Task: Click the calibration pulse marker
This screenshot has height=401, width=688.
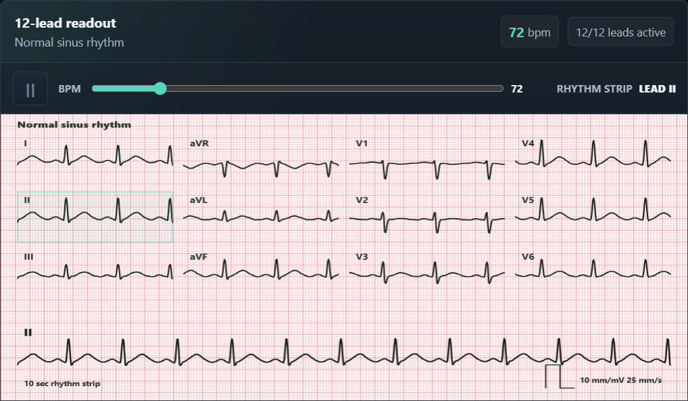Action: coord(560,376)
